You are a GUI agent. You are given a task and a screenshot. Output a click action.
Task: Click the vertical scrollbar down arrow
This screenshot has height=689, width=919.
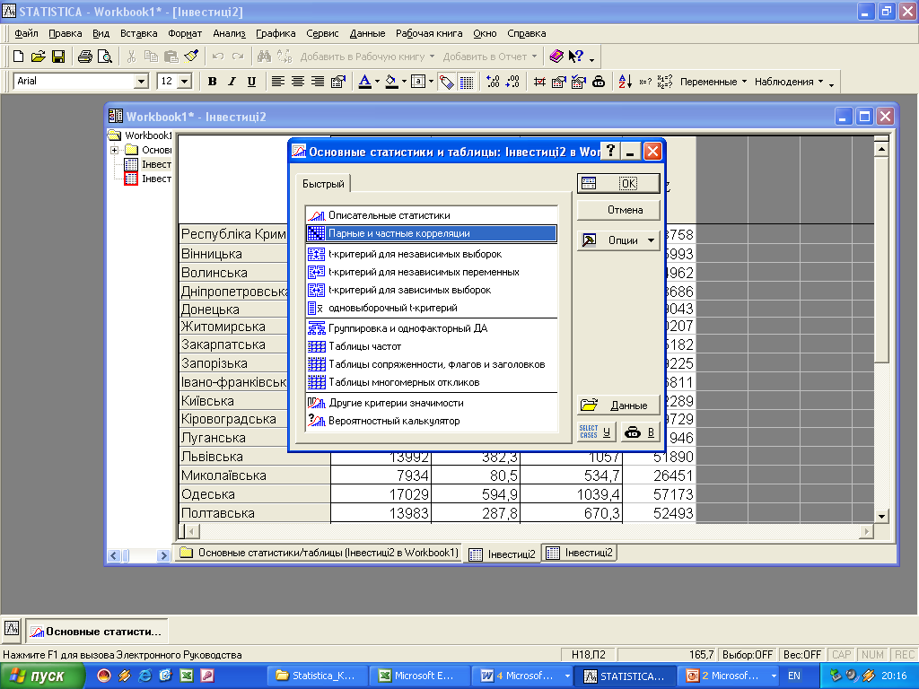pyautogui.click(x=881, y=516)
